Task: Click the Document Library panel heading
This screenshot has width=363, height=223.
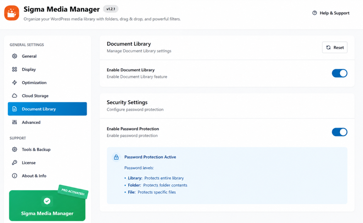Action: click(x=129, y=44)
